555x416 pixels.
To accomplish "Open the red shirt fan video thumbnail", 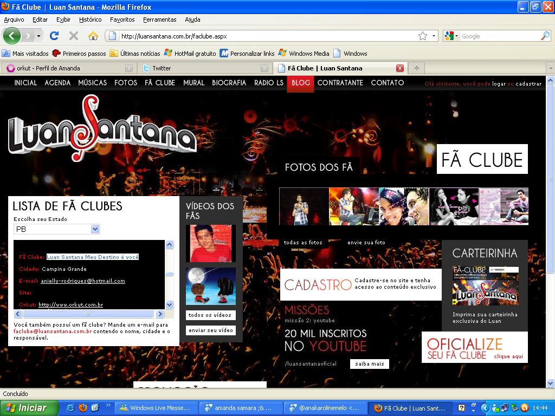I will click(211, 243).
